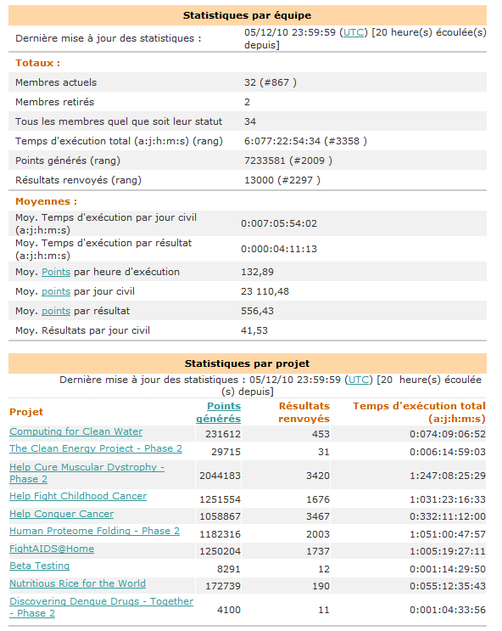Click the Temps d'exécution total column header
Image resolution: width=502 pixels, height=631 pixels.
(x=419, y=412)
